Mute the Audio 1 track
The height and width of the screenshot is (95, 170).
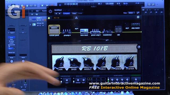point(38,20)
